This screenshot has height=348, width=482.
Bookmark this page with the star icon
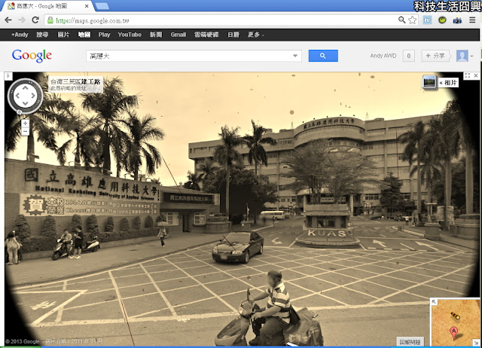(412, 20)
